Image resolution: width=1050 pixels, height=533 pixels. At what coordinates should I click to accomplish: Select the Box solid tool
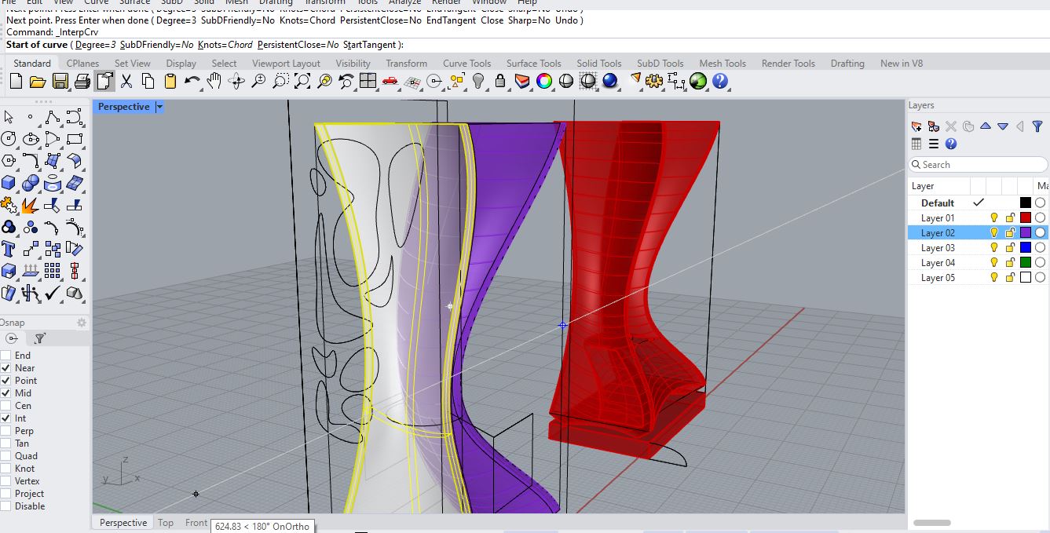[x=9, y=184]
